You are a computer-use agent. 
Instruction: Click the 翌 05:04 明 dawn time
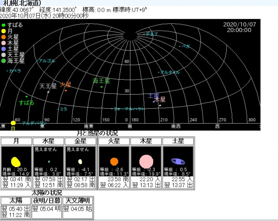coord(46,209)
